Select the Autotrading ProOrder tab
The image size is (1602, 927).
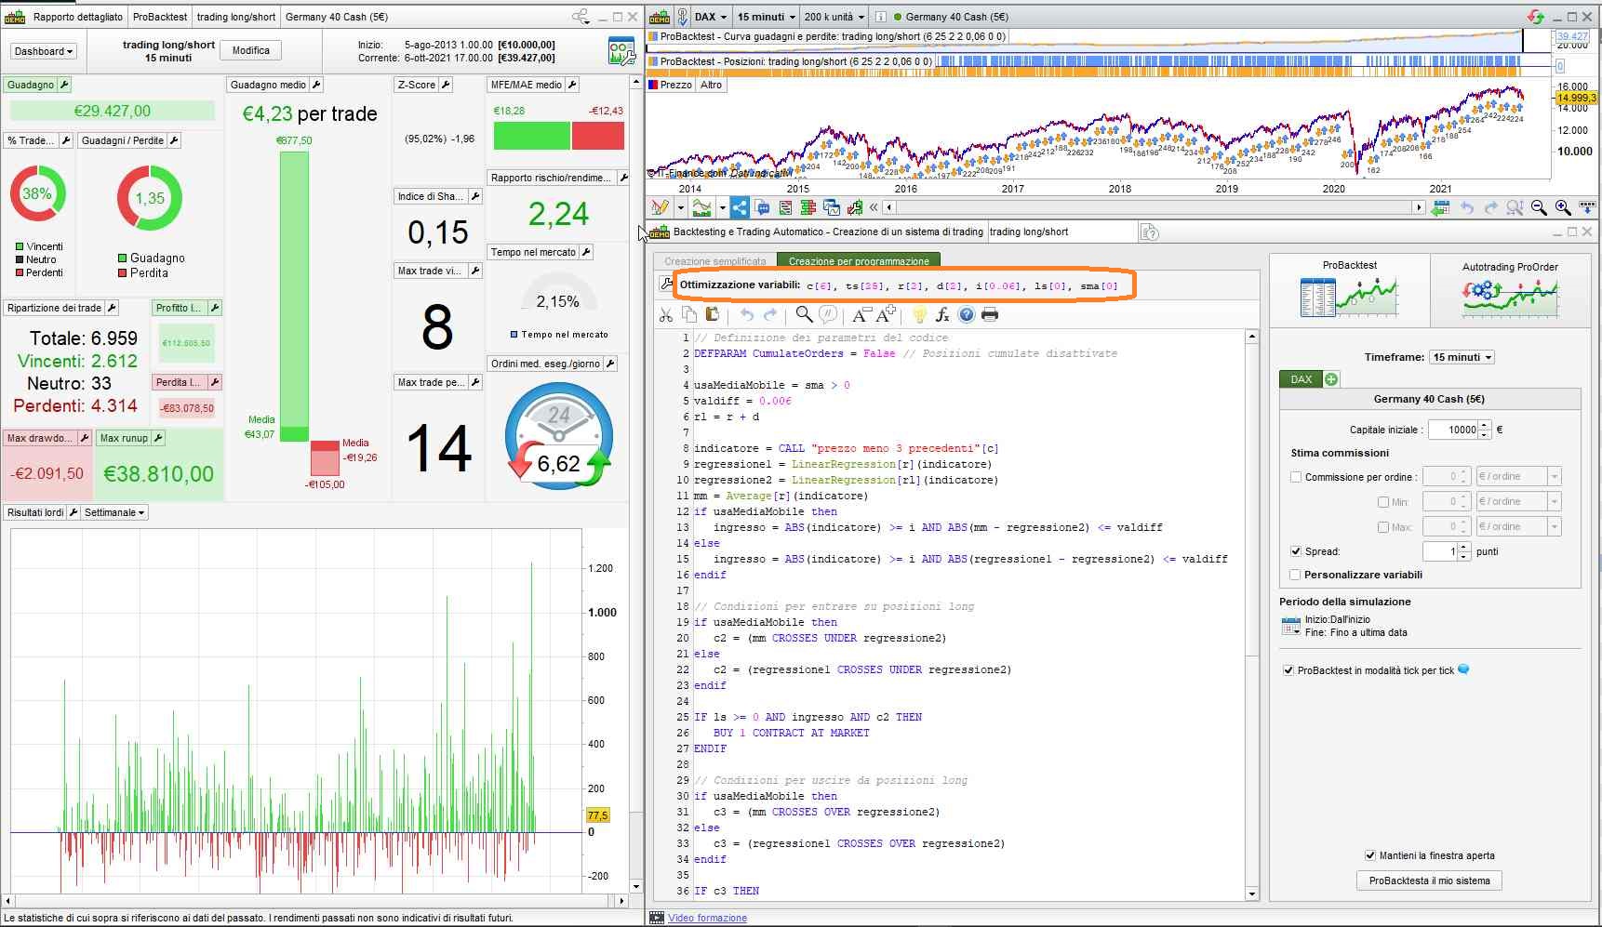pyautogui.click(x=1509, y=289)
